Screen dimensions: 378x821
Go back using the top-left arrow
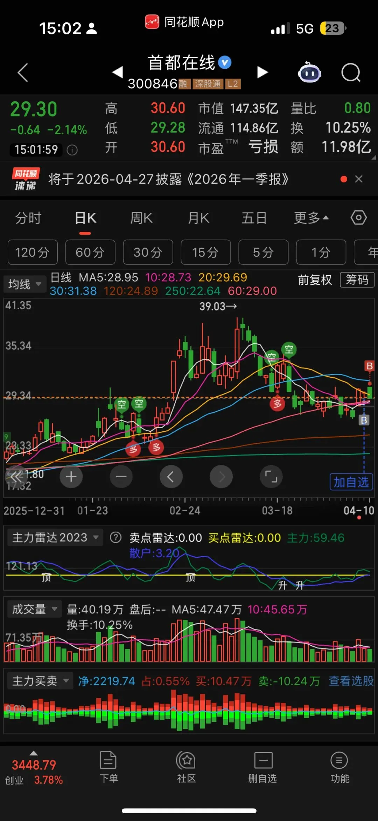pyautogui.click(x=23, y=73)
